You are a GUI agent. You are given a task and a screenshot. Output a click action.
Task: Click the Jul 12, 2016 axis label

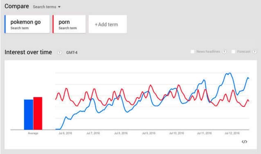click(232, 133)
